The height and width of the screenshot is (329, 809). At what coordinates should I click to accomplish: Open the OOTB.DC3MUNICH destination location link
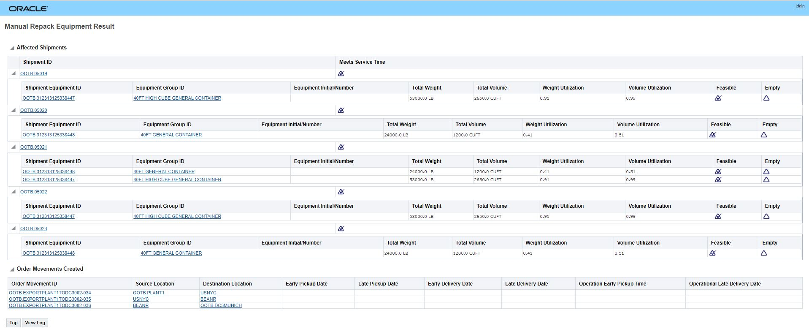click(x=221, y=305)
